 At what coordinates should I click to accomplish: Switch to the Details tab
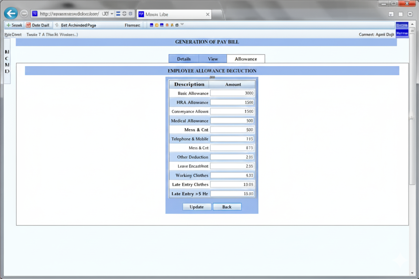pyautogui.click(x=184, y=59)
